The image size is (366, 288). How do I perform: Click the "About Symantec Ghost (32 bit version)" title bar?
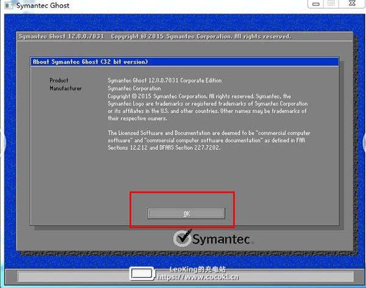click(185, 62)
